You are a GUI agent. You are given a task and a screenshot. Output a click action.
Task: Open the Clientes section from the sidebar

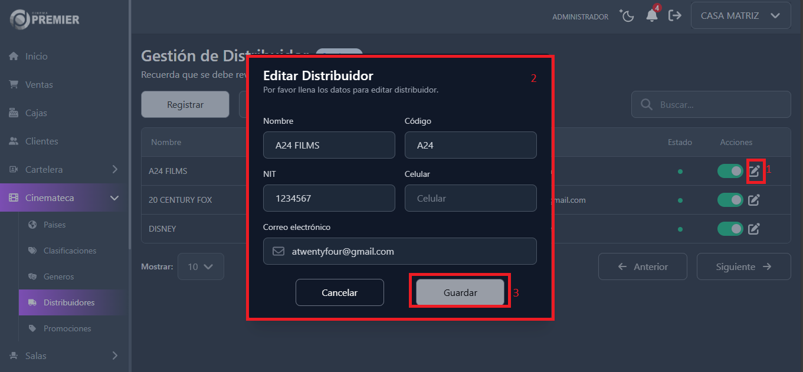(41, 141)
